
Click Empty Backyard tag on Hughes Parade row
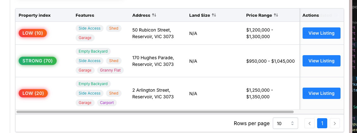[93, 51]
